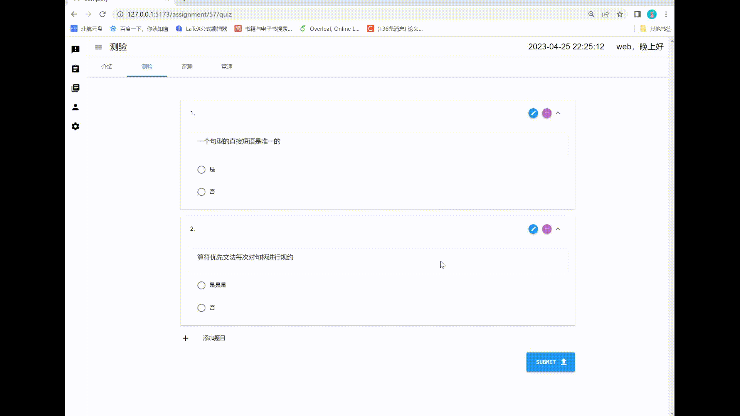Open the user profile icon in sidebar
Viewport: 740px width, 416px height.
pyautogui.click(x=76, y=107)
